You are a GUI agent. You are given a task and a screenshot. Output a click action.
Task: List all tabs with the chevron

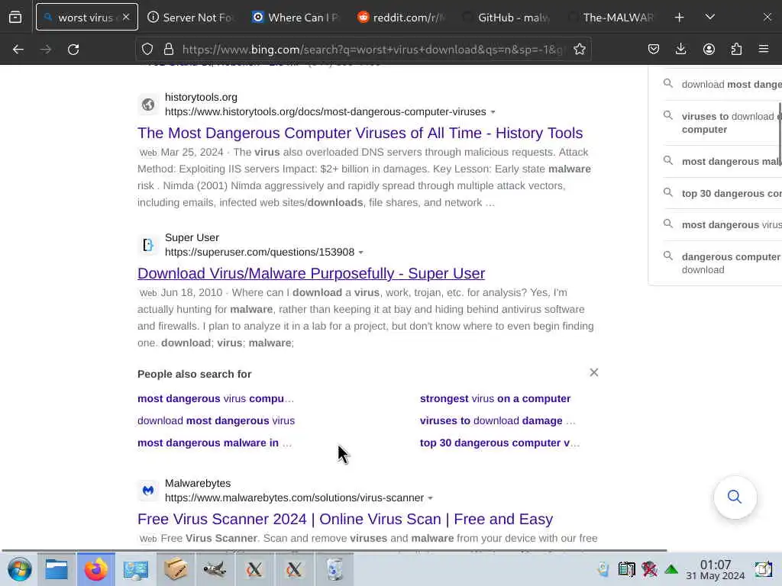(x=710, y=18)
